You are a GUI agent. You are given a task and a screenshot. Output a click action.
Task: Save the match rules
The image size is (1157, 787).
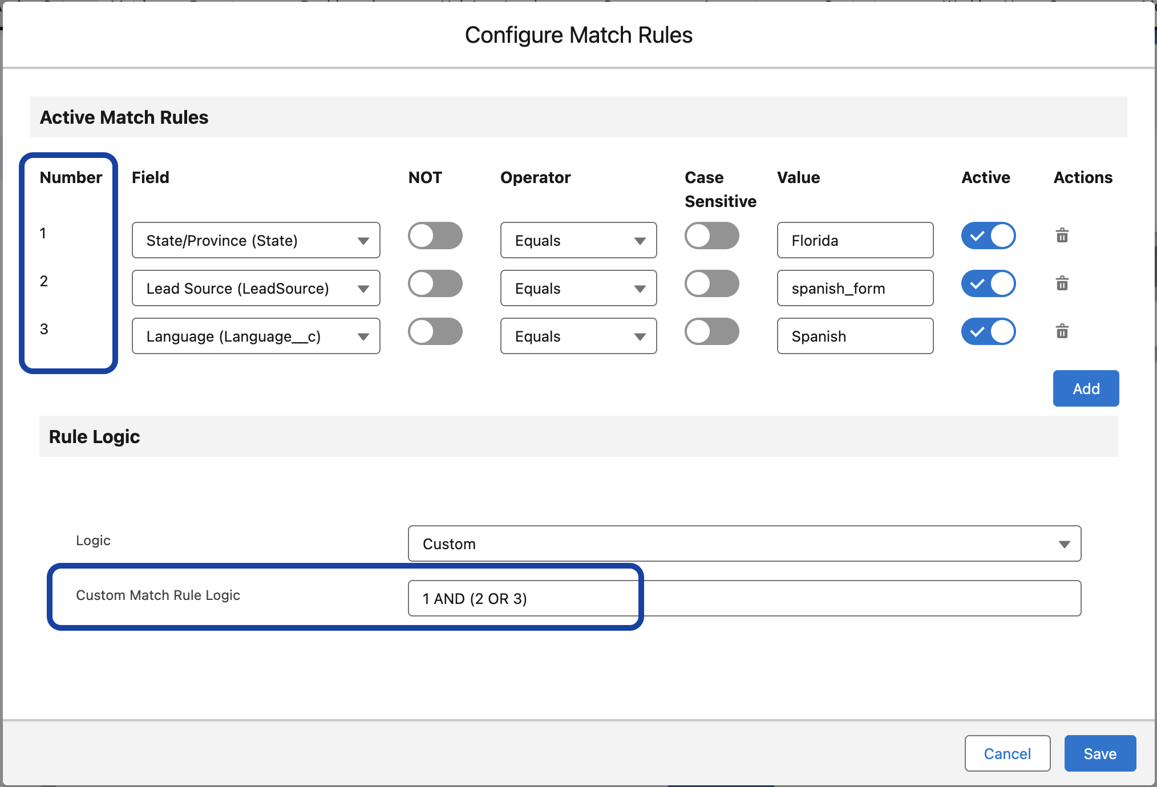point(1101,753)
